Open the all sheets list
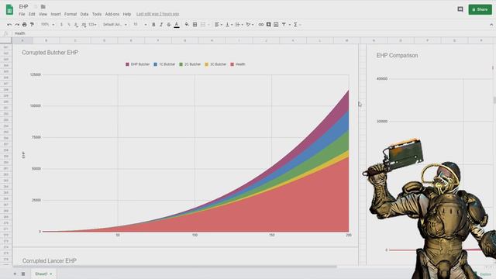This screenshot has height=279, width=496. 23,274
